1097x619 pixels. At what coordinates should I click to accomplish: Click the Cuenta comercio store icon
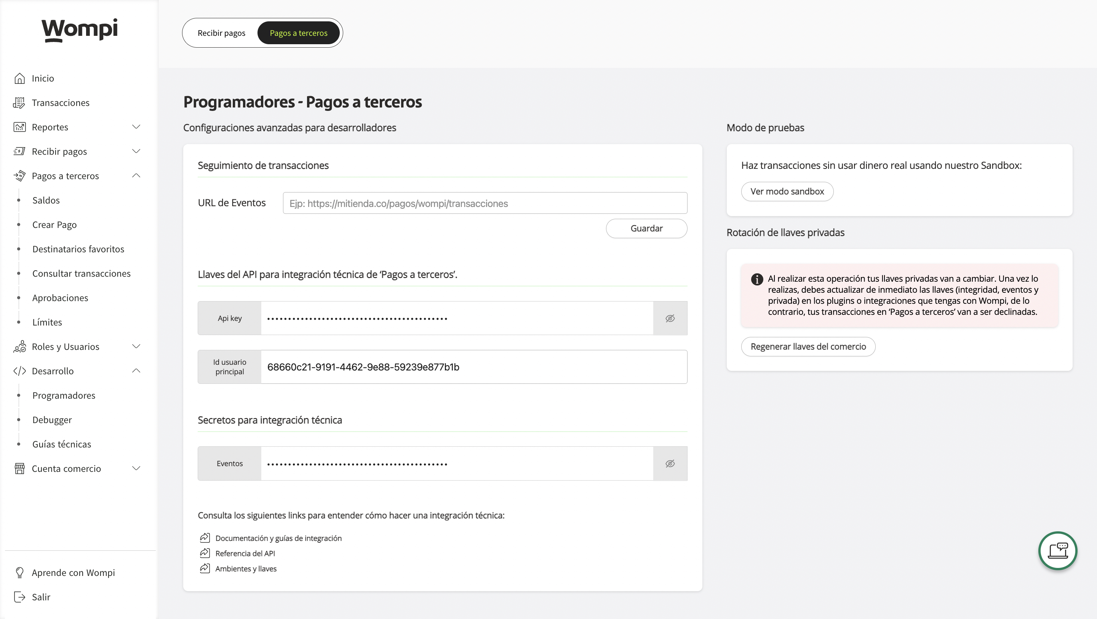[19, 468]
